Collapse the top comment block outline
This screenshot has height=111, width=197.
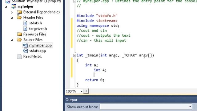click(x=74, y=1)
